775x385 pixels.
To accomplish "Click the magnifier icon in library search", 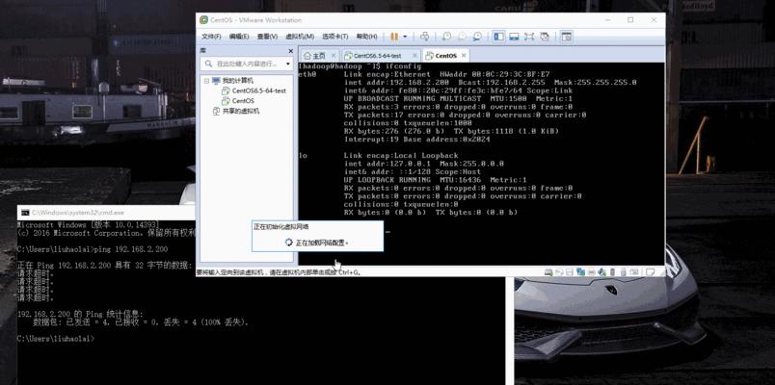I will 208,64.
